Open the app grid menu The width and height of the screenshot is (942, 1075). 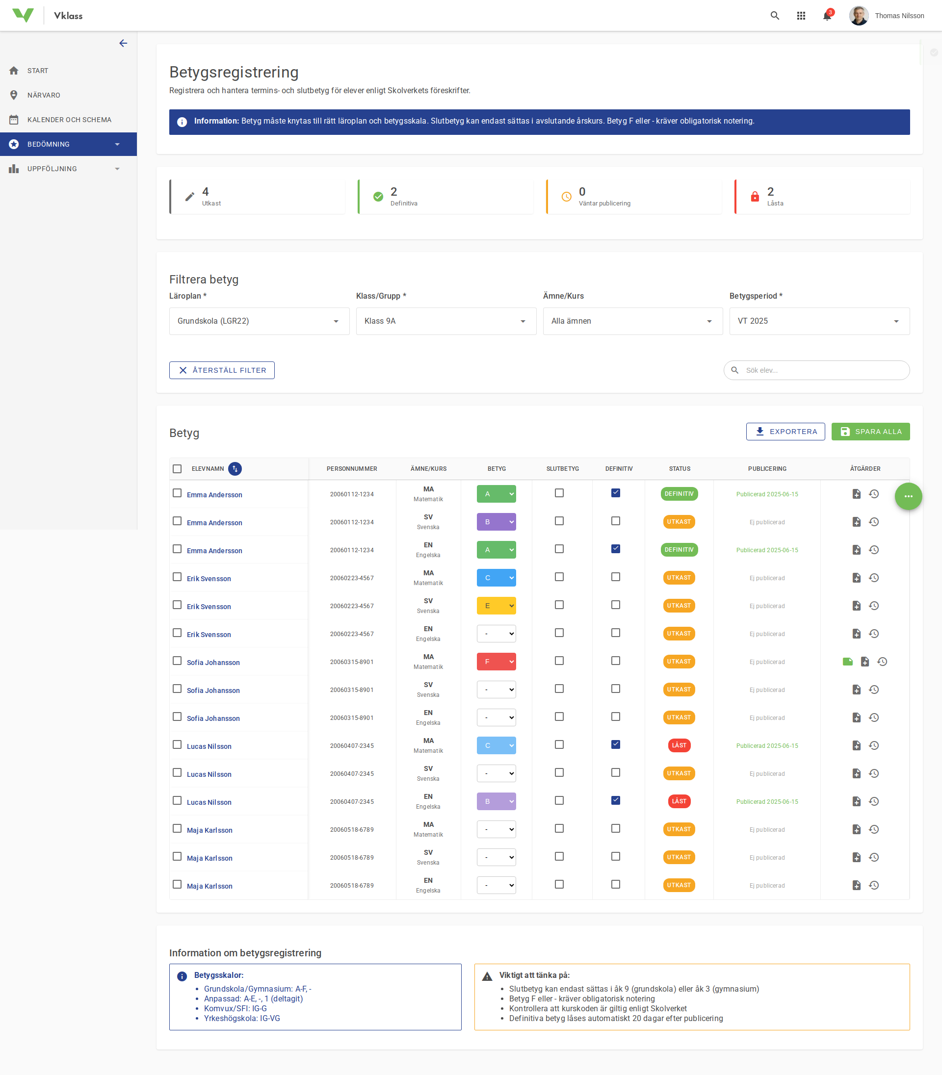(x=801, y=15)
